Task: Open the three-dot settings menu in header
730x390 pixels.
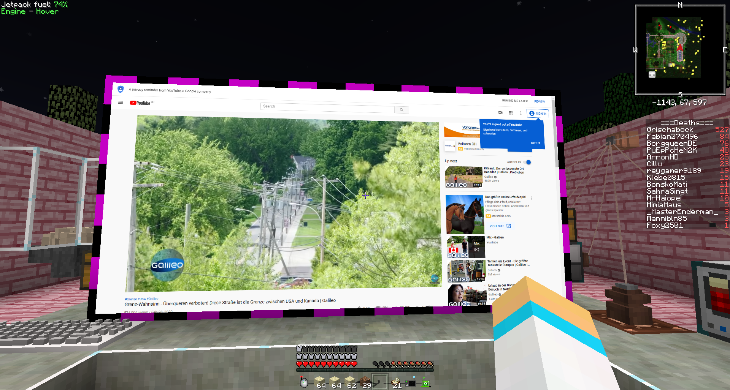Action: point(521,113)
